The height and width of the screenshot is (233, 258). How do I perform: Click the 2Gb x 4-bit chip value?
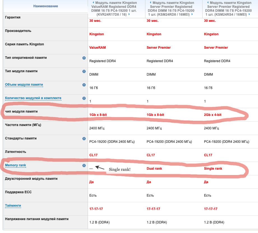tap(213, 115)
